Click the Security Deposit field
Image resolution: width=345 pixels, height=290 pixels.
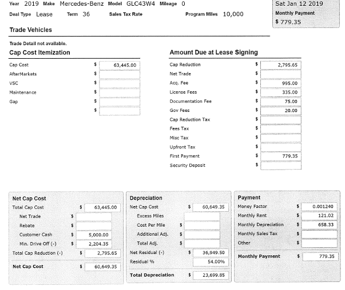281,166
